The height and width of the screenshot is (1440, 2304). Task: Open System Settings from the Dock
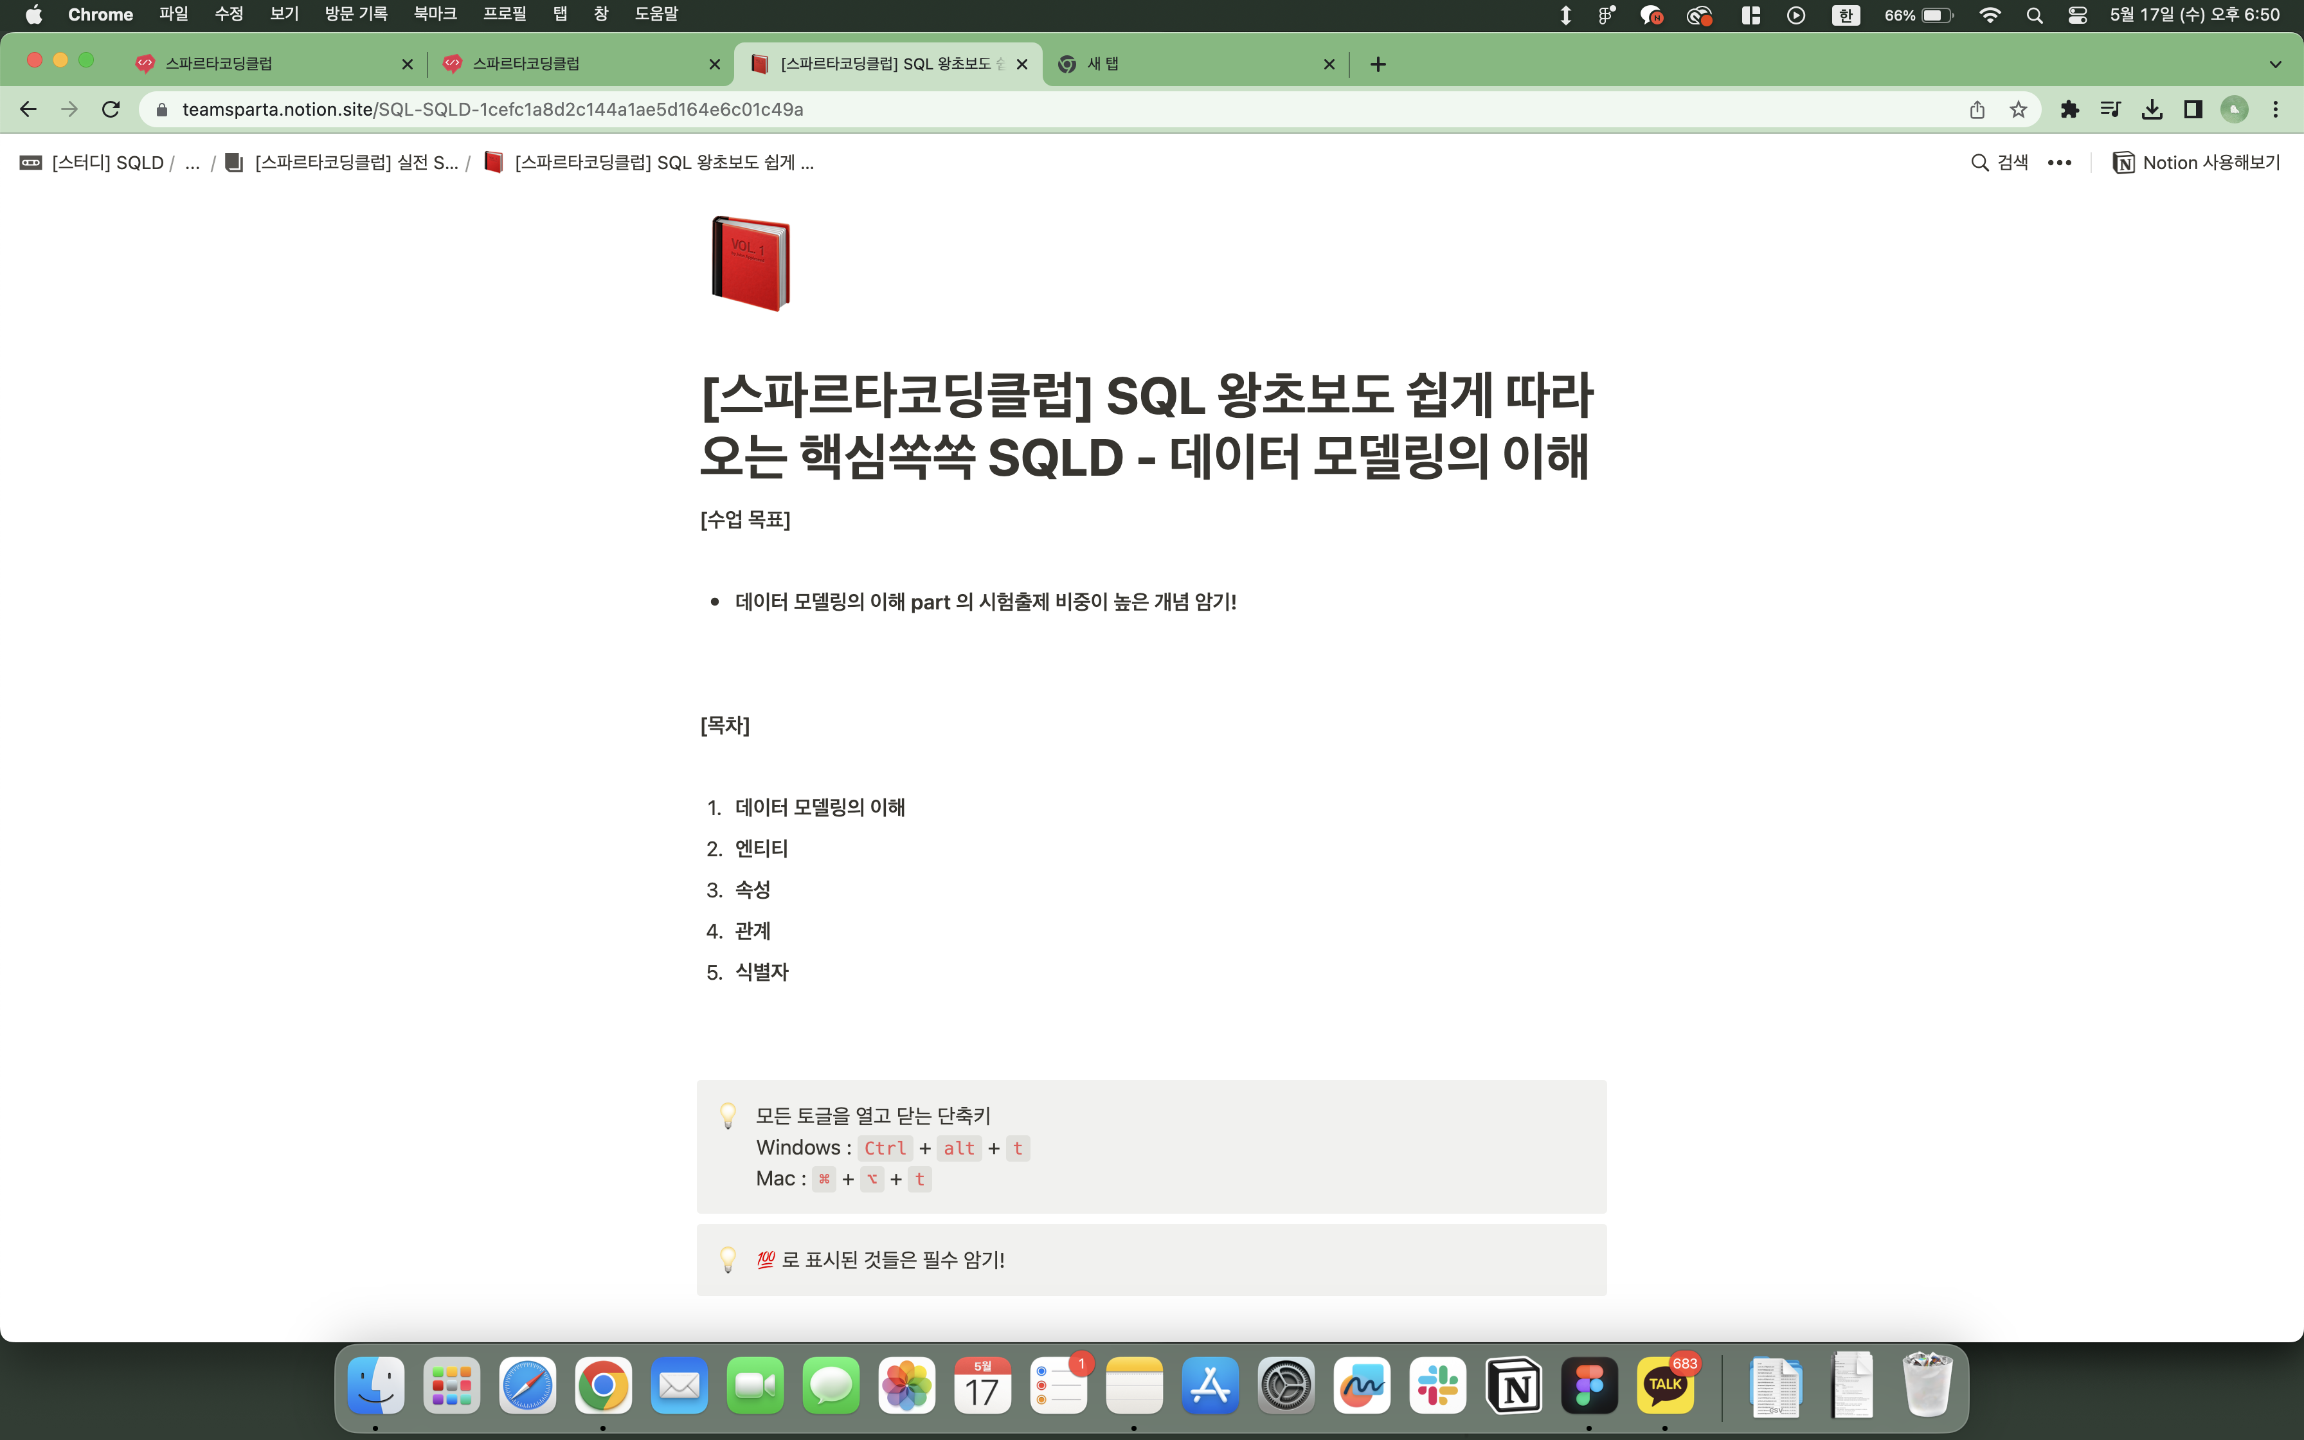[1286, 1385]
